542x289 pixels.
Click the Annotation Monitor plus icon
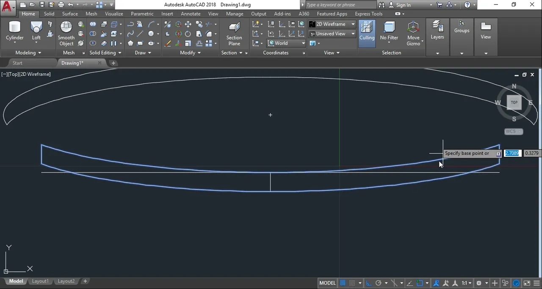(495, 283)
